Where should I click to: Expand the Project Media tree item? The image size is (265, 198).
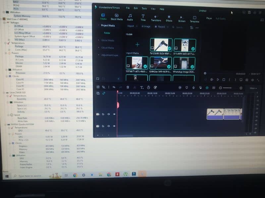[x=99, y=25]
